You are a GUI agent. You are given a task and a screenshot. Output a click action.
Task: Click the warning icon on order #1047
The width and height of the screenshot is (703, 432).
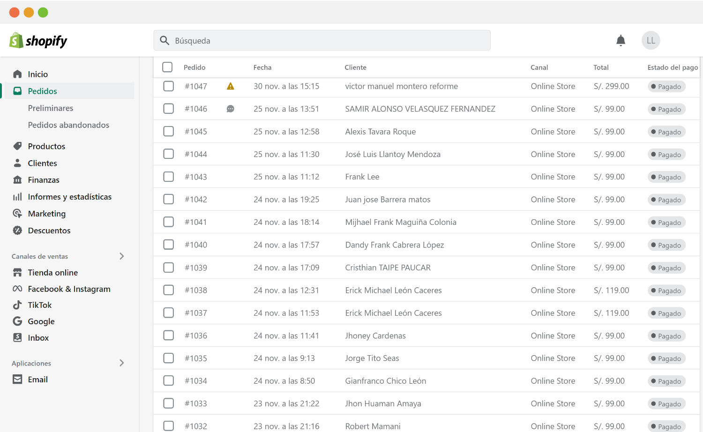[230, 86]
